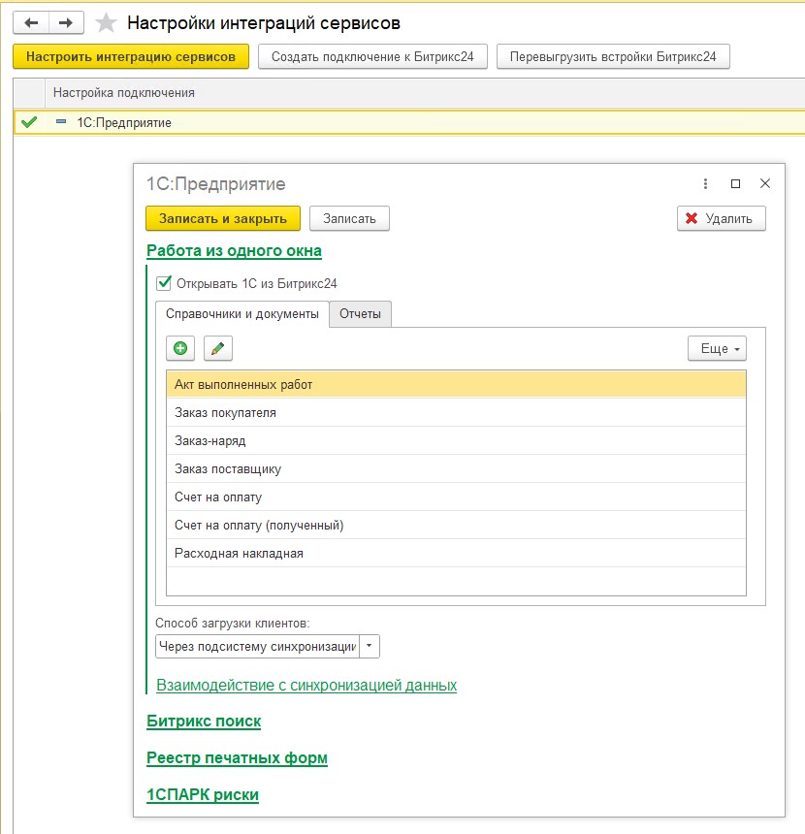The width and height of the screenshot is (805, 834).
Task: Go forward with the right arrow
Action: [x=66, y=23]
